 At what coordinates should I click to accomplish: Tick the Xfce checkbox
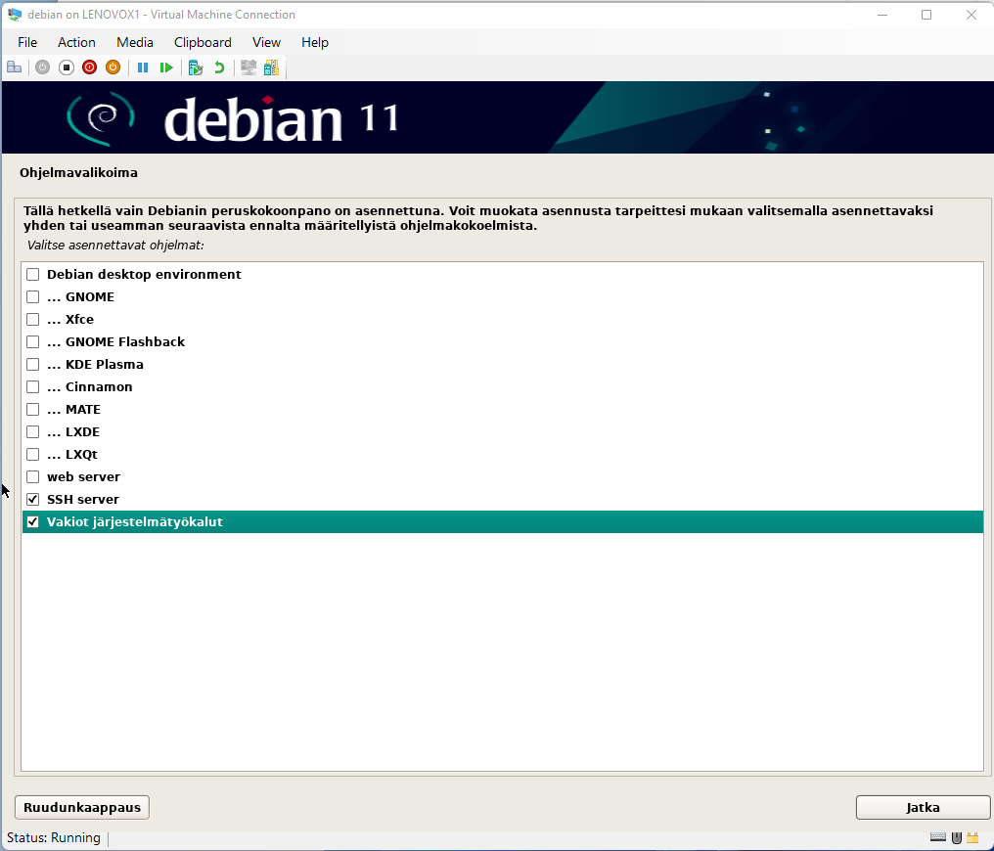click(33, 320)
